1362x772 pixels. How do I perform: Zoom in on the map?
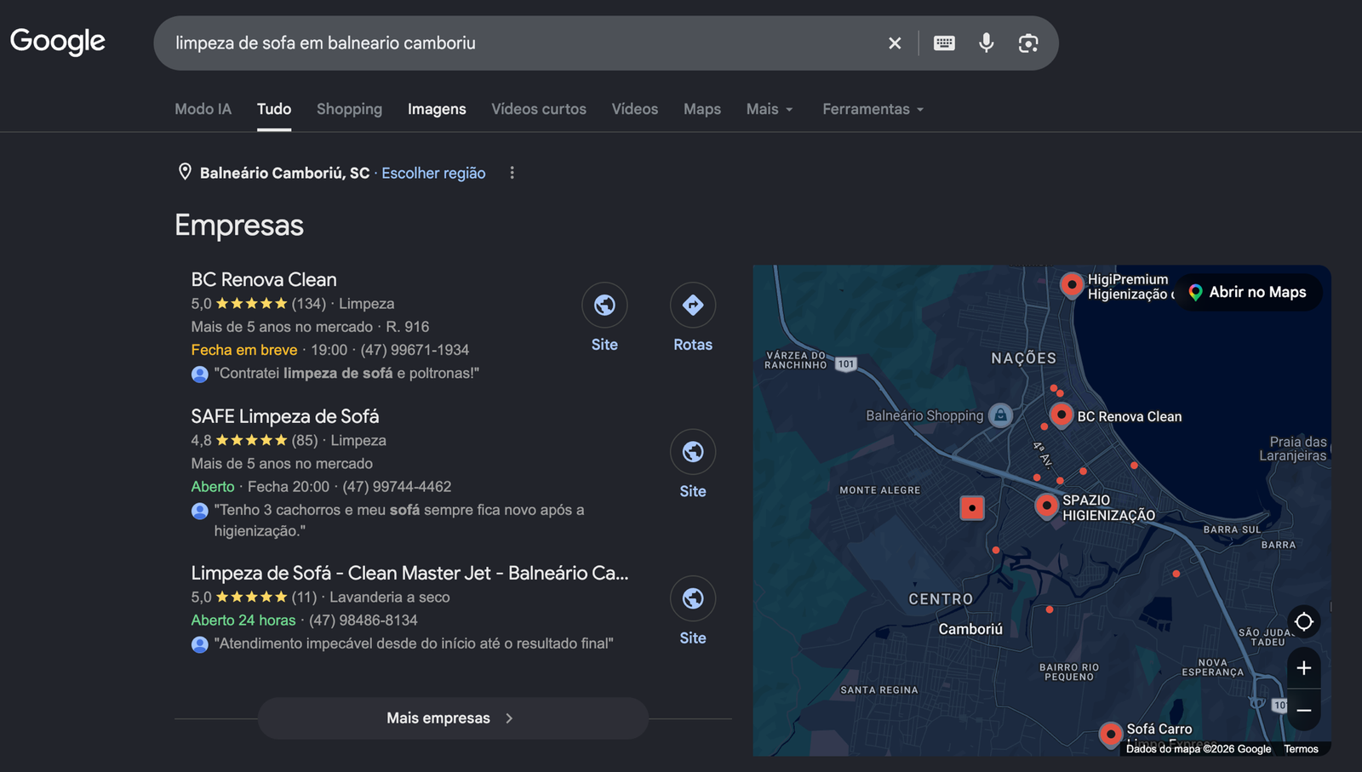[1304, 668]
